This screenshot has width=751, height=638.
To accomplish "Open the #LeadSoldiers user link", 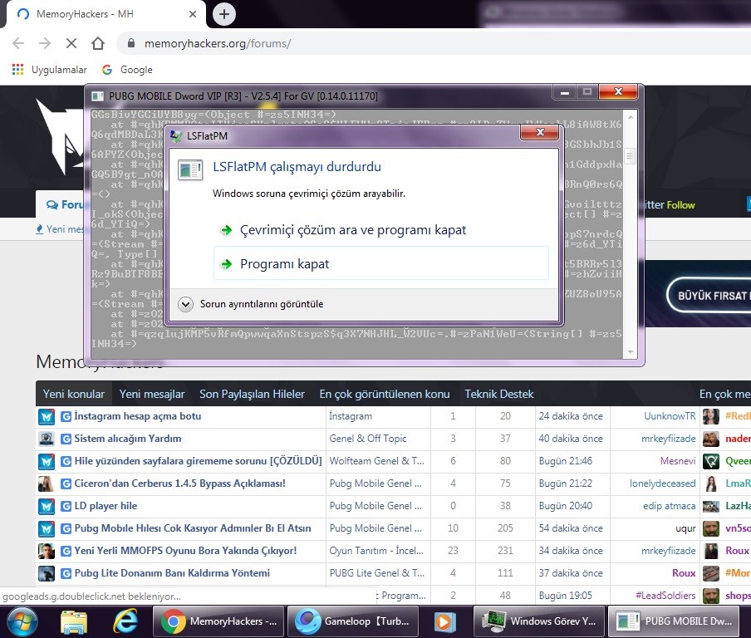I will (x=665, y=596).
